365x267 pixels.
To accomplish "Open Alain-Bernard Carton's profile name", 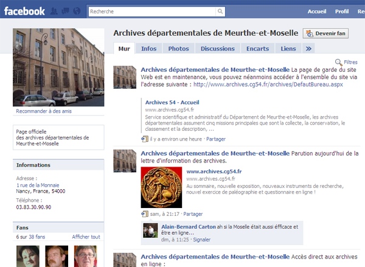I will point(189,227).
